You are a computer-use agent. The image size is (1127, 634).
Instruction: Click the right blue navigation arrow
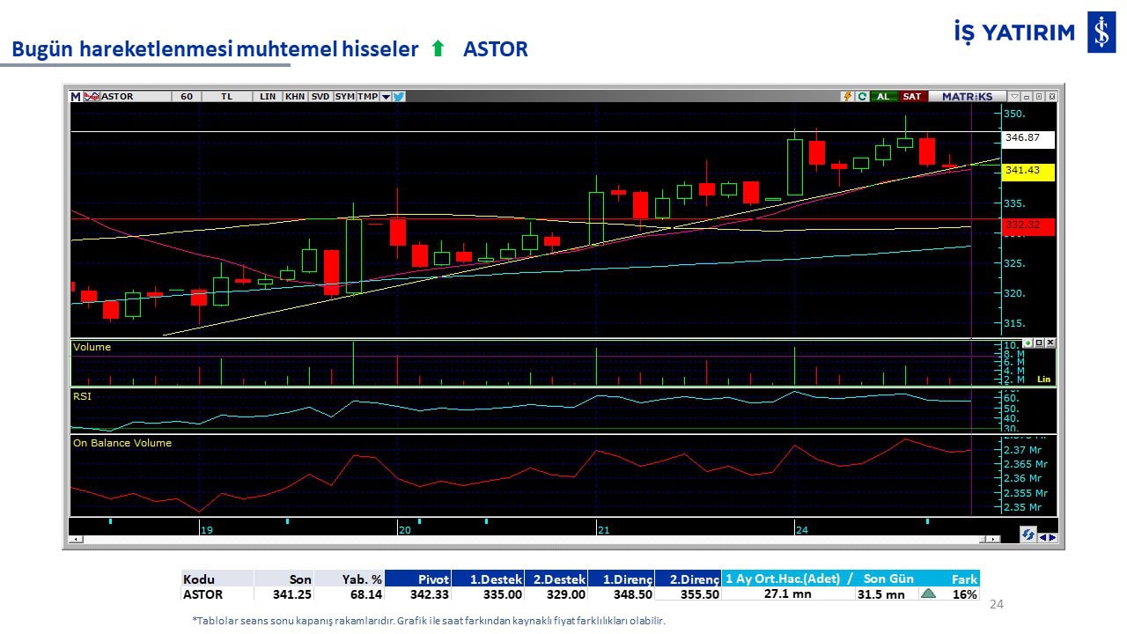1052,537
